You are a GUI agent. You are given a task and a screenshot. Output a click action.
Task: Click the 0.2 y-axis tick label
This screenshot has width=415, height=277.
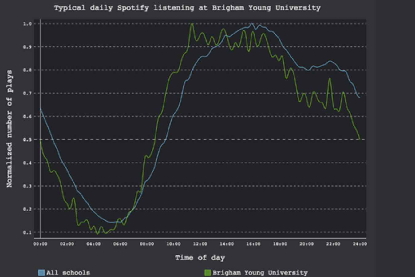coord(27,209)
